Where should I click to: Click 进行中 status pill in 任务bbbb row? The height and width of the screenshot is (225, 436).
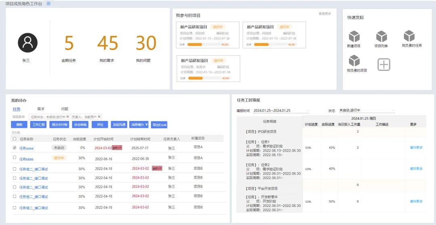[x=59, y=158]
